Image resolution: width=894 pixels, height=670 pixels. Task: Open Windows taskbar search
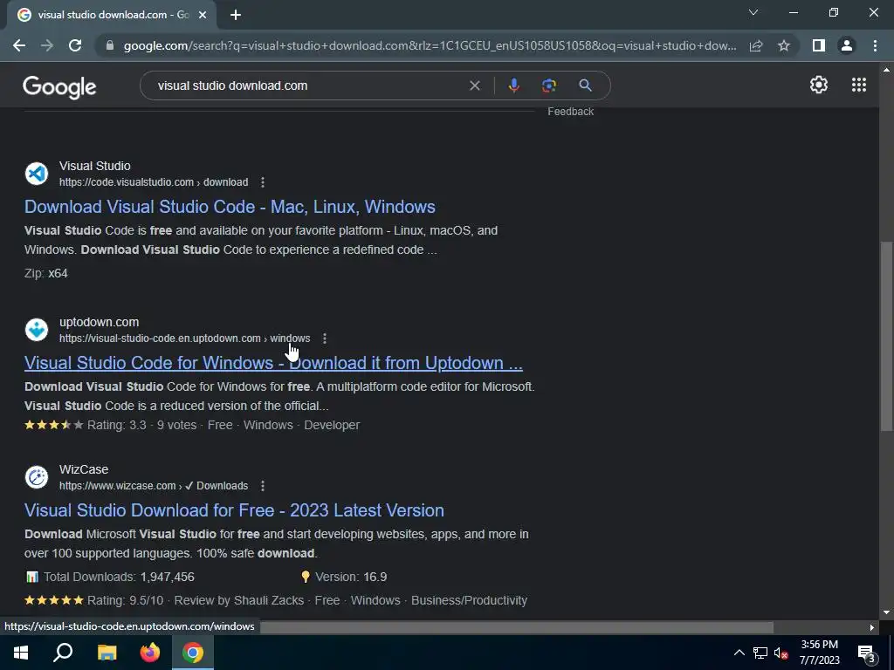coord(63,653)
